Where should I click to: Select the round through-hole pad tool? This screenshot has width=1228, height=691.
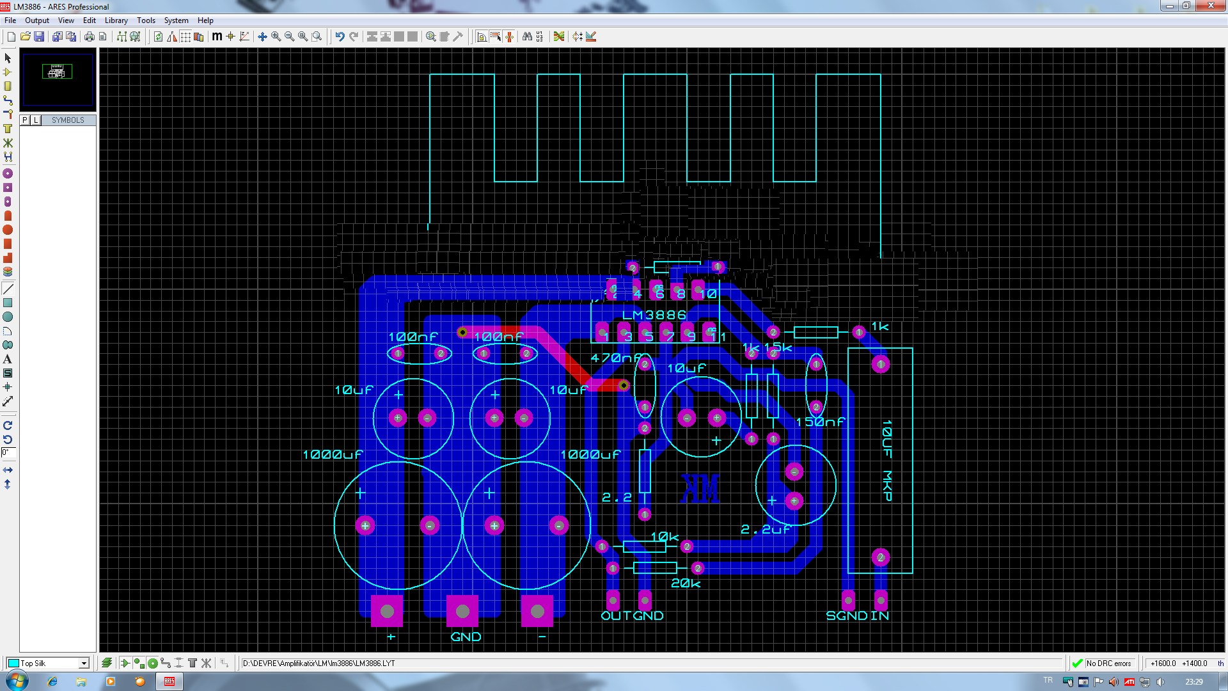(8, 173)
